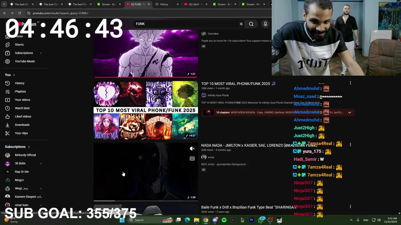Close the History tab
401x225 pixels.
pos(178,4)
